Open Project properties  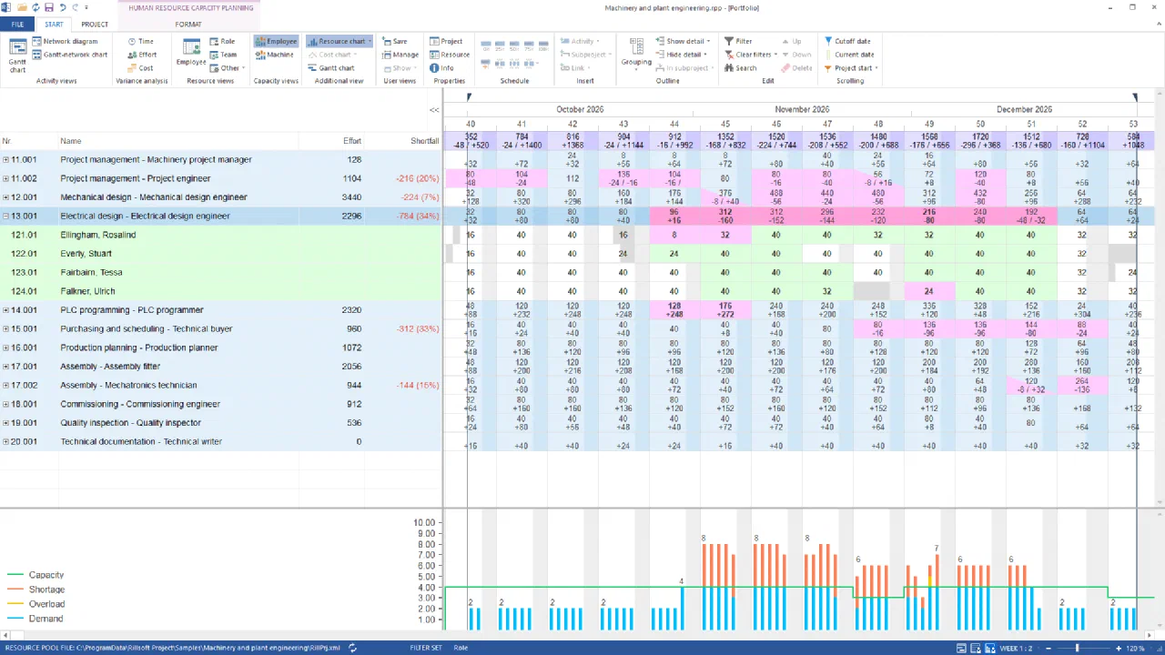(446, 42)
